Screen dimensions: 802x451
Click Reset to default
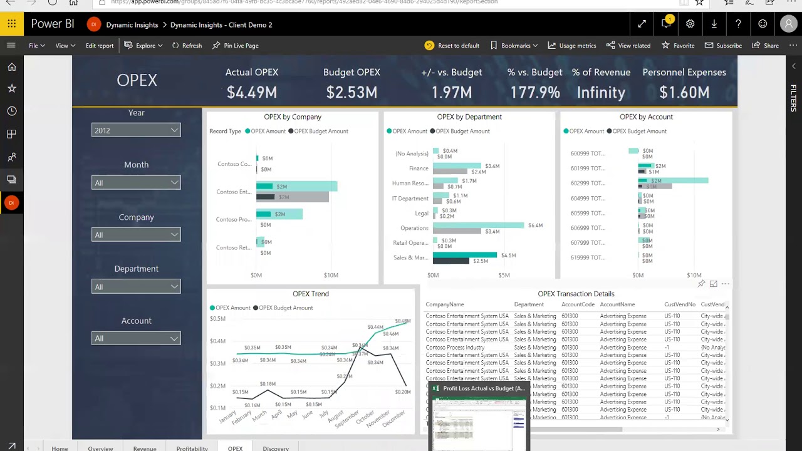452,46
